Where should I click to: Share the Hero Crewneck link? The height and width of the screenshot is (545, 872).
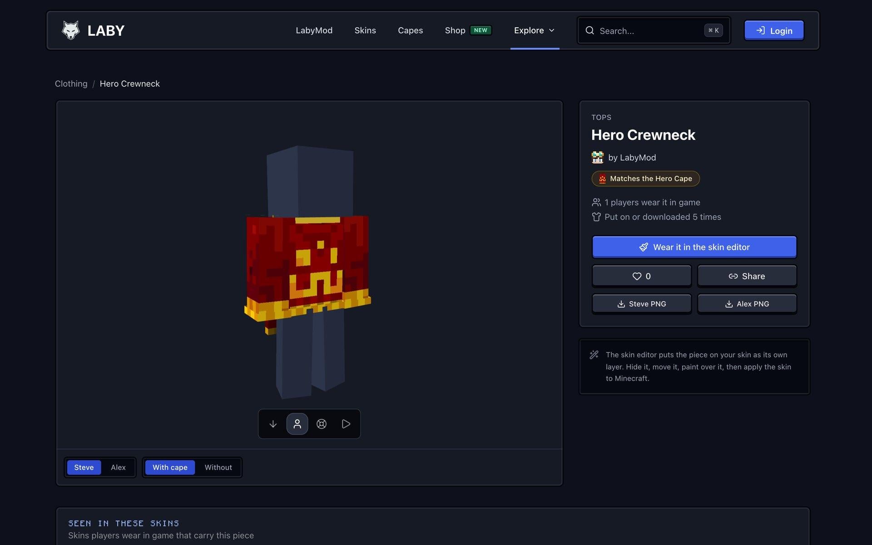coord(747,276)
